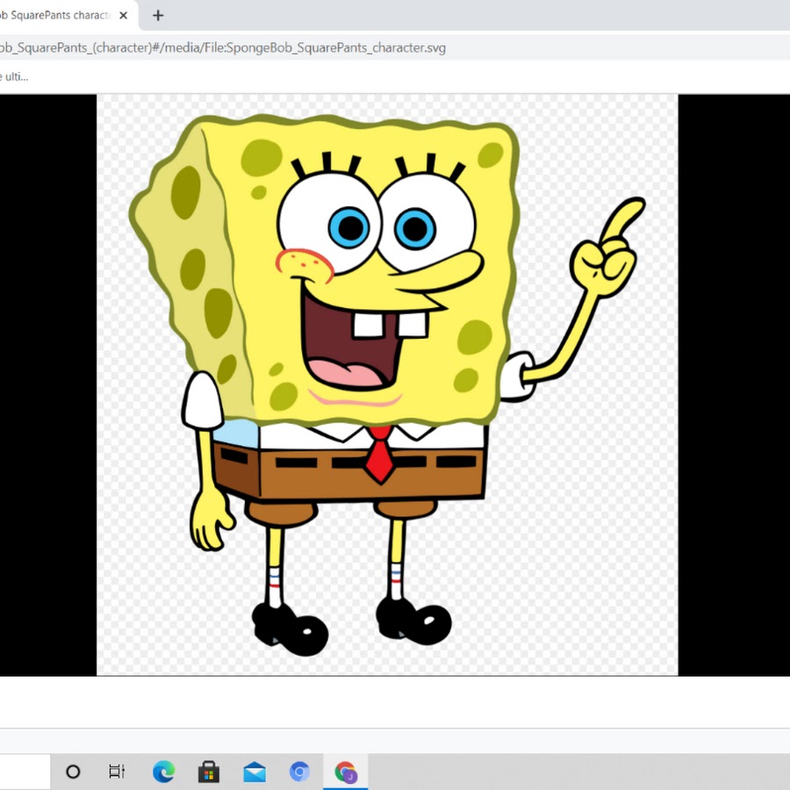
Task: Open the bookmark ending in "ulti..."
Action: pos(14,77)
